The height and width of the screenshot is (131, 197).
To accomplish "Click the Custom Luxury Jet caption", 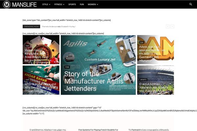I will 100,59.
